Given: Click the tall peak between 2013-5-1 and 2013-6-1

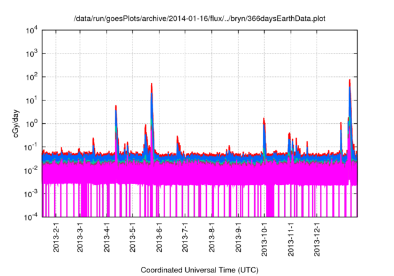Looking at the screenshot, I should (x=151, y=85).
